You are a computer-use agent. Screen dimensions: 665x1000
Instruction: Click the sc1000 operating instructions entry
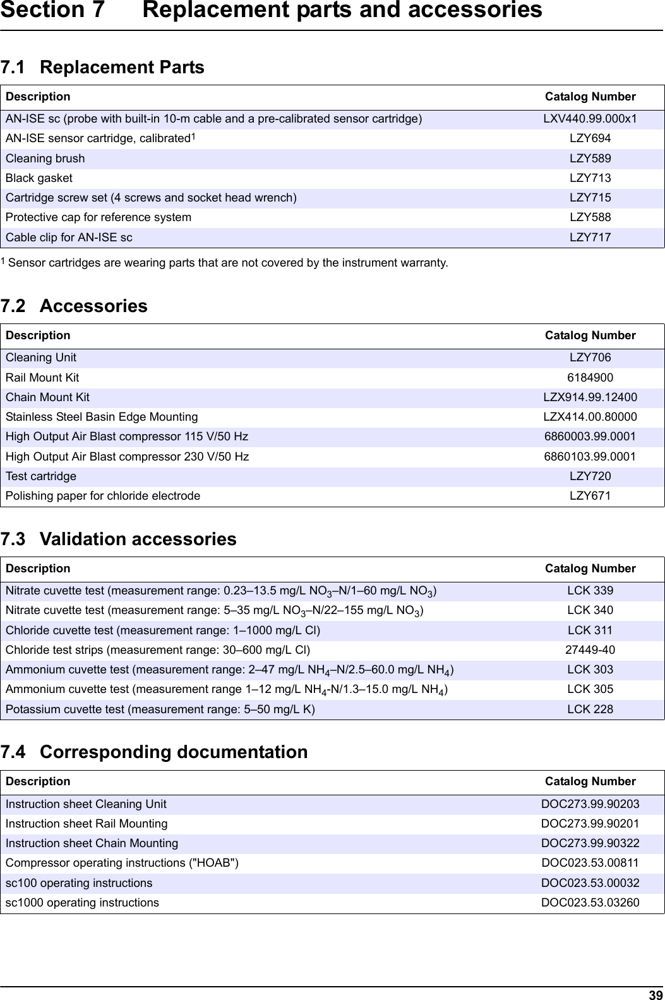[83, 903]
